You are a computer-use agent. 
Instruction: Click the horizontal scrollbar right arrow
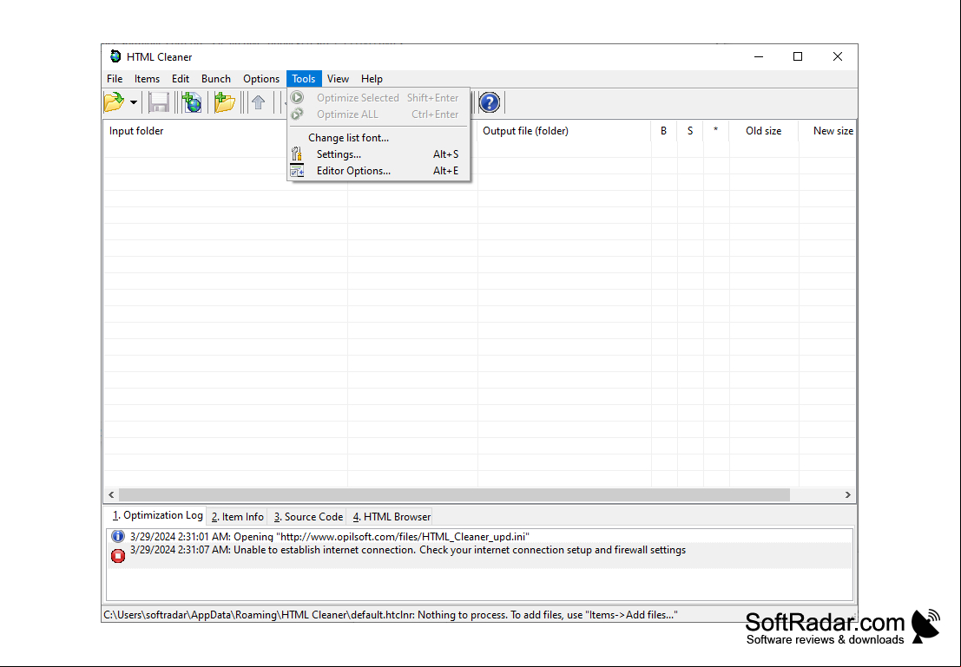coord(848,495)
